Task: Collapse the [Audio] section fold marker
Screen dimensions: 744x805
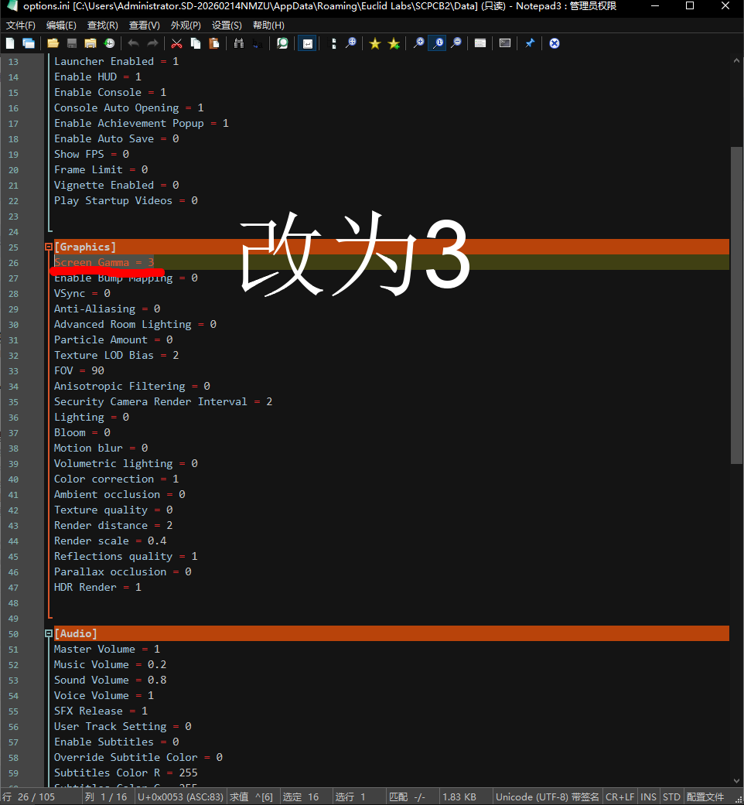Action: pyautogui.click(x=49, y=633)
